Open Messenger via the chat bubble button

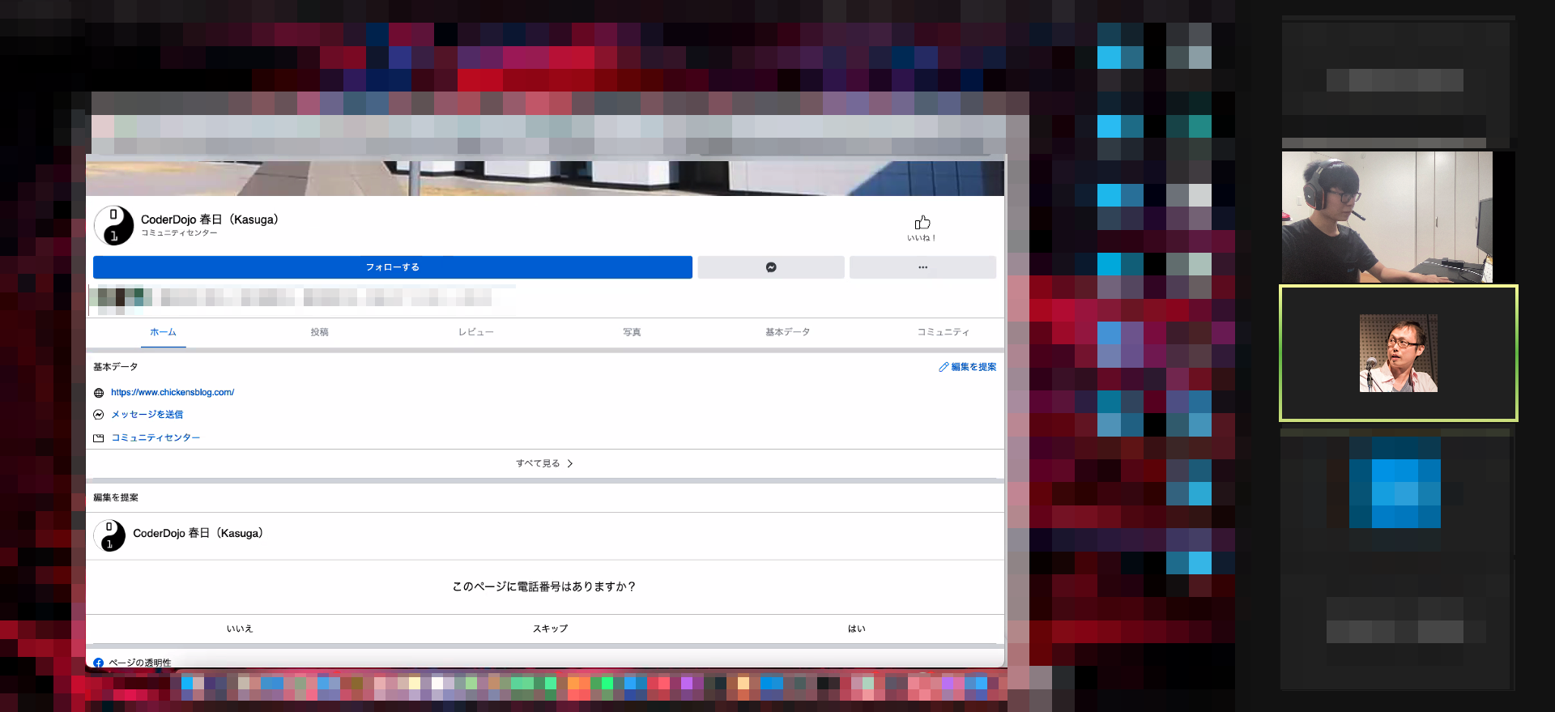771,267
